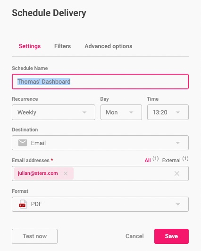Click the PDF file icon in Format field
Screen dimensions: 201x251
pos(23,204)
